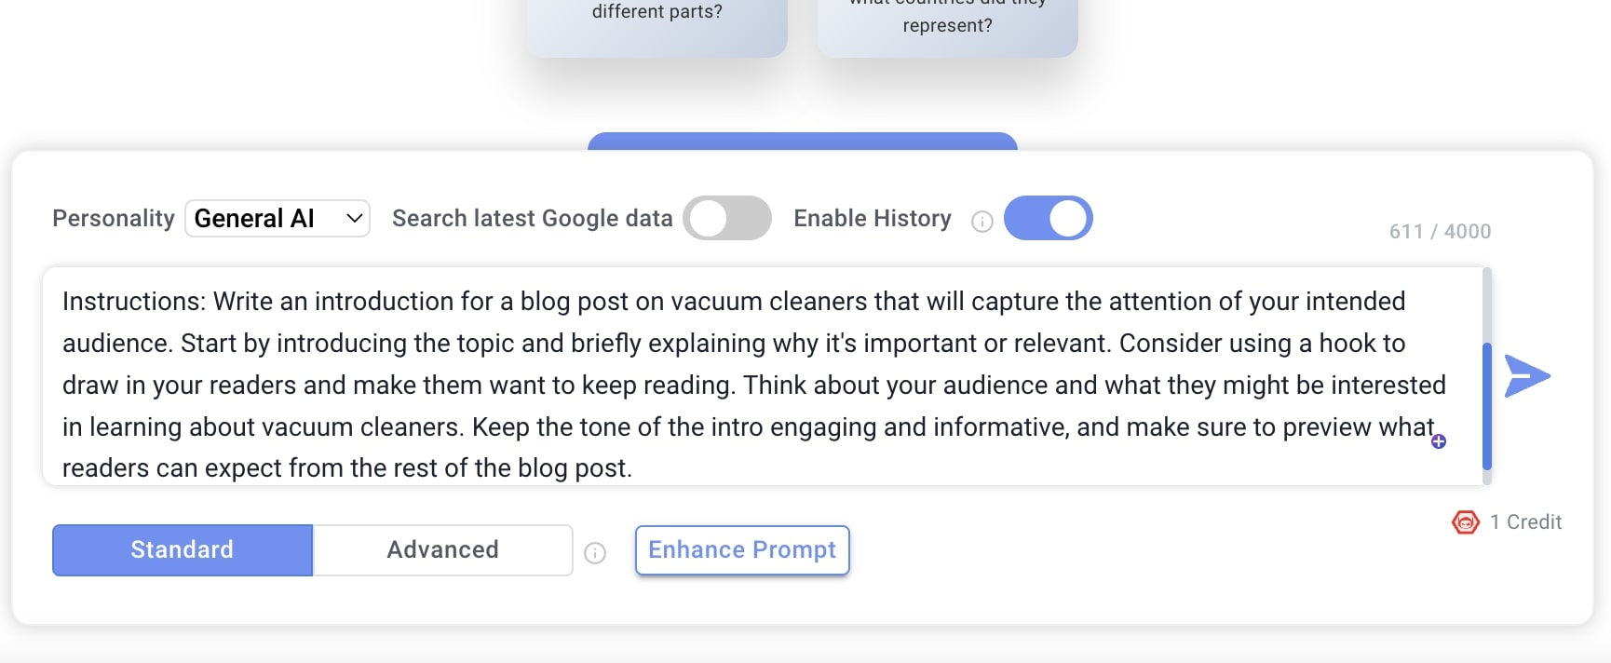Send the prompt with the arrow icon
Viewport: 1611px width, 663px height.
[x=1526, y=376]
